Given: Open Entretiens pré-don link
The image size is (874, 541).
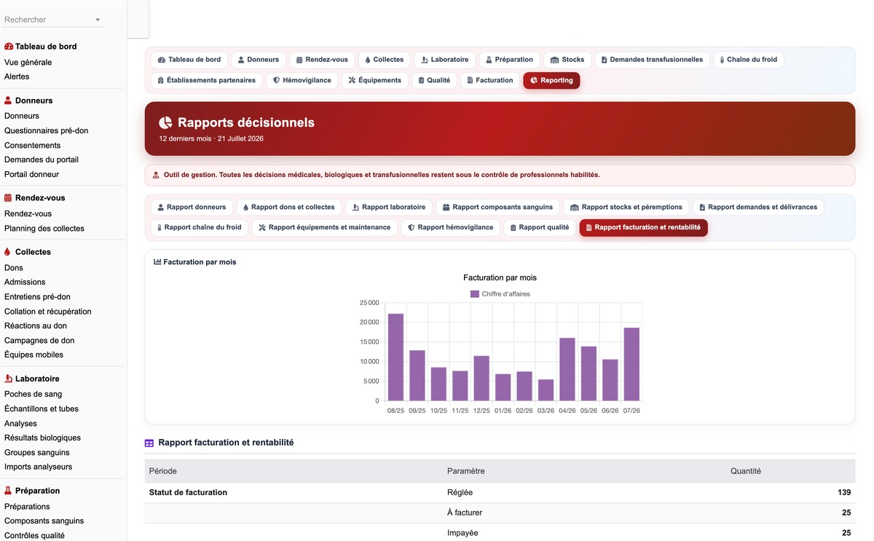Looking at the screenshot, I should (37, 297).
